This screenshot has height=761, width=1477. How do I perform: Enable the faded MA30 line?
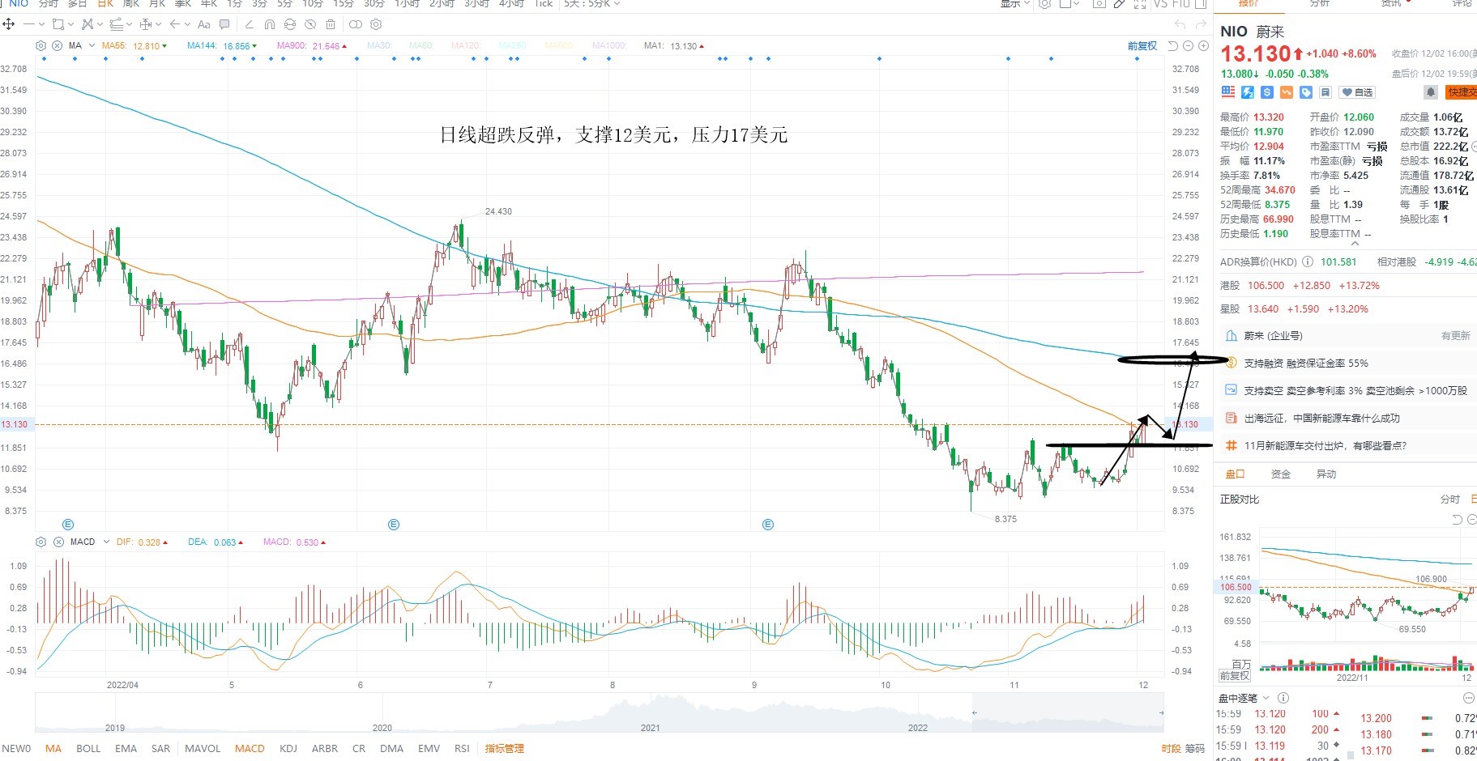point(379,46)
